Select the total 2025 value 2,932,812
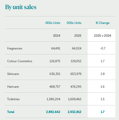 (74, 112)
